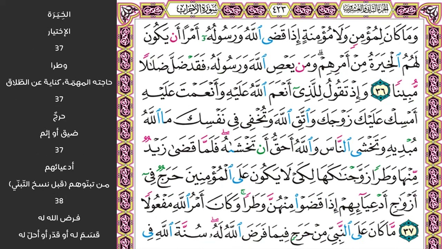Click definition قسَمَ له أو قدّر أو أحلّ له

pyautogui.click(x=59, y=235)
